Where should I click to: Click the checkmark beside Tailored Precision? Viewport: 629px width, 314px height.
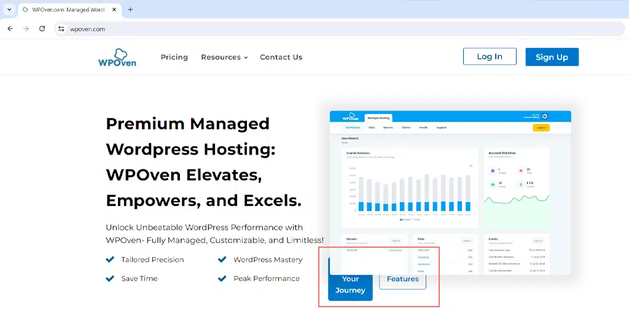111,259
